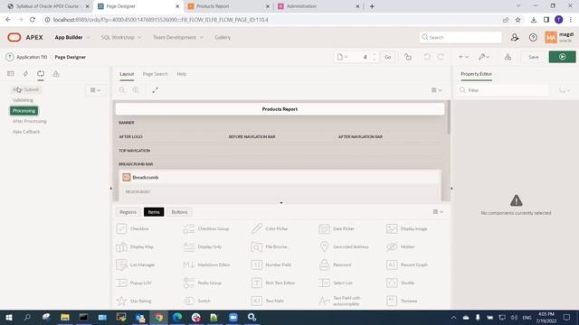Select the Checkbox Group item in gallery

point(207,228)
